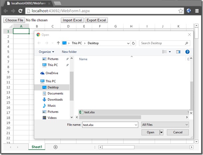Switch to the Sheet1 tab
Image resolution: width=203 pixels, height=155 pixels.
click(37, 147)
